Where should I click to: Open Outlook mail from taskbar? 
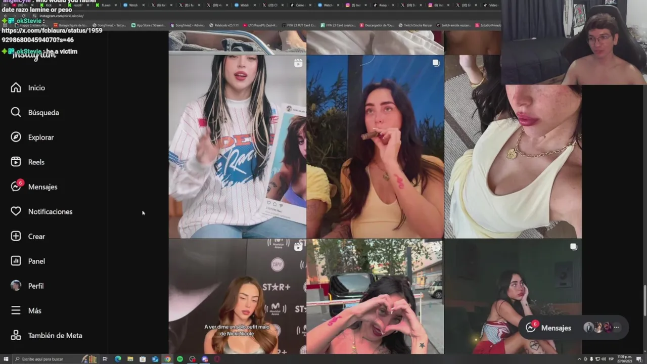[155, 359]
